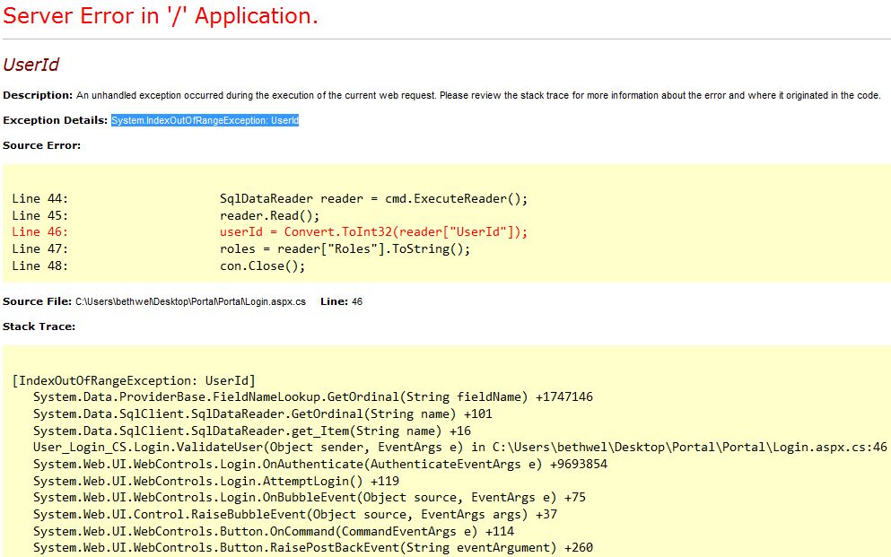Screen dimensions: 891x557
Task: Click Login.OnAuthenticate +9693854 stack line
Action: (320, 465)
